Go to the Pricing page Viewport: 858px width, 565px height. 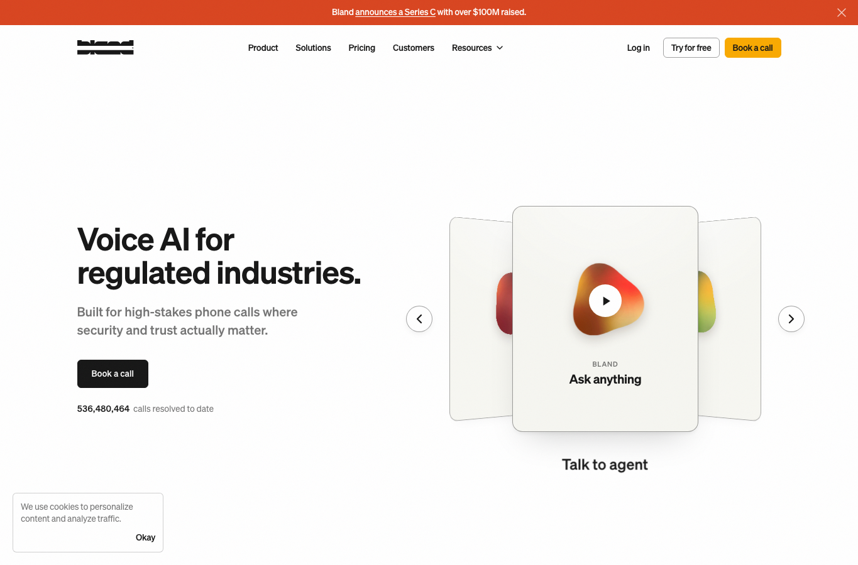[361, 48]
